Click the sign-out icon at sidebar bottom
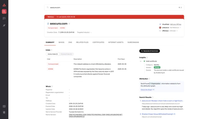 click(x=4, y=112)
